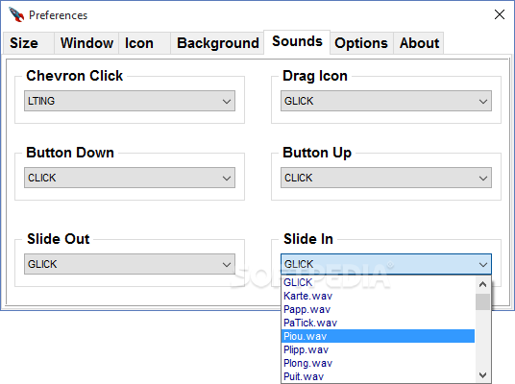Close the Preferences window

pyautogui.click(x=500, y=14)
